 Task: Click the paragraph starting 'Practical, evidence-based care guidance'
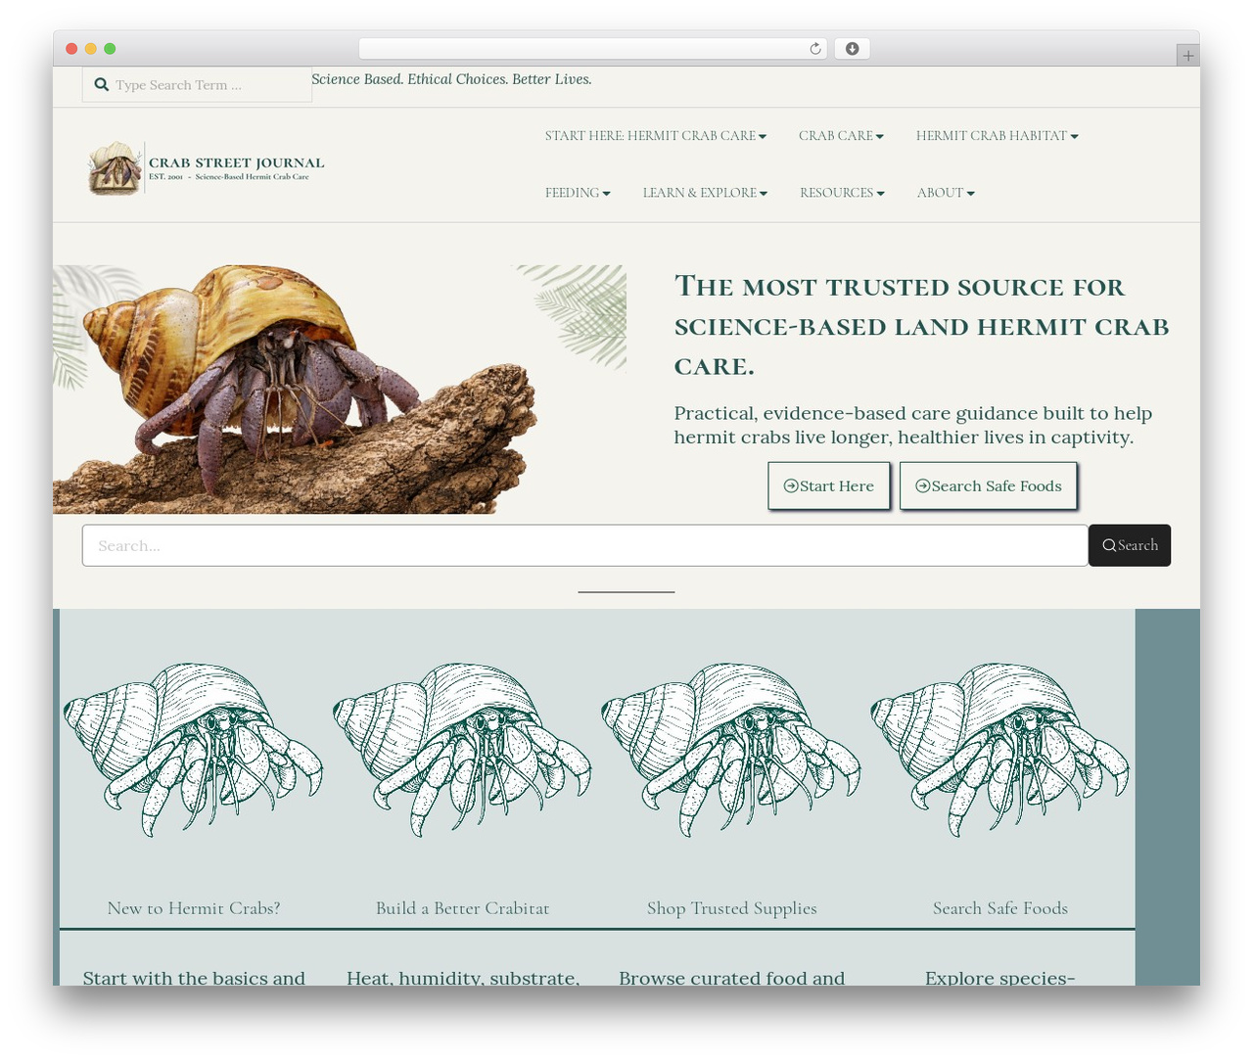click(912, 425)
